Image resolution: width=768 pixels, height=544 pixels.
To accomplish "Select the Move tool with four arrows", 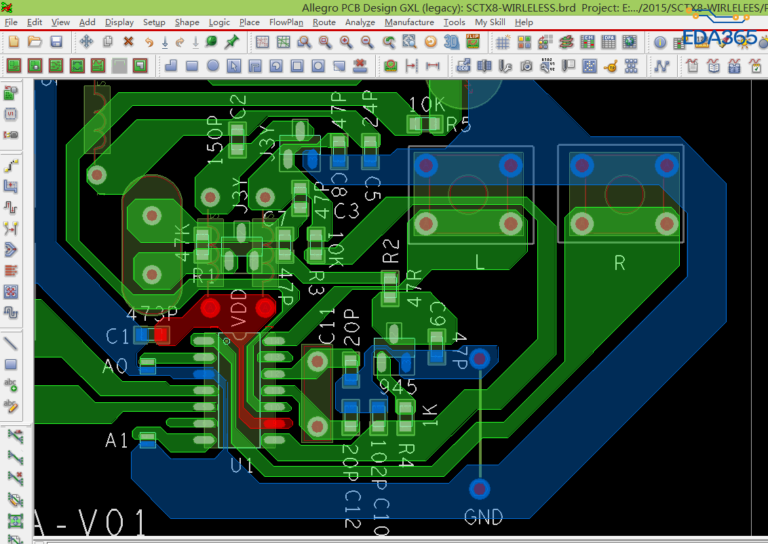I will pyautogui.click(x=86, y=42).
